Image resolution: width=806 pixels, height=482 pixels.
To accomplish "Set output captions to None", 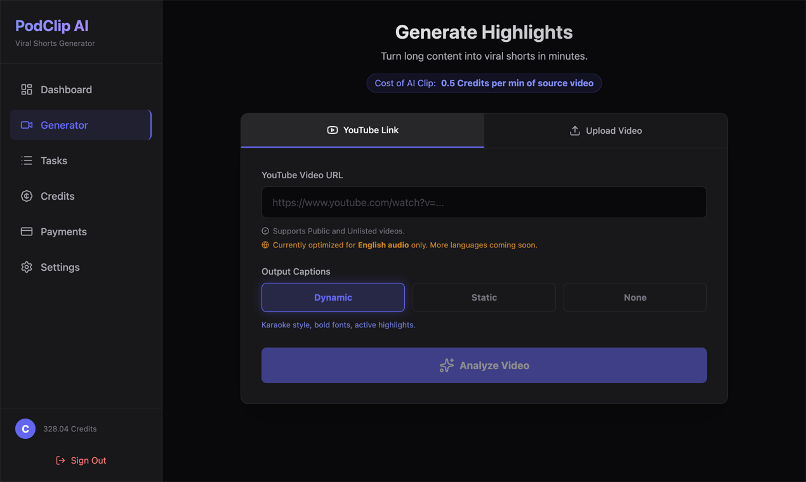I will click(635, 297).
